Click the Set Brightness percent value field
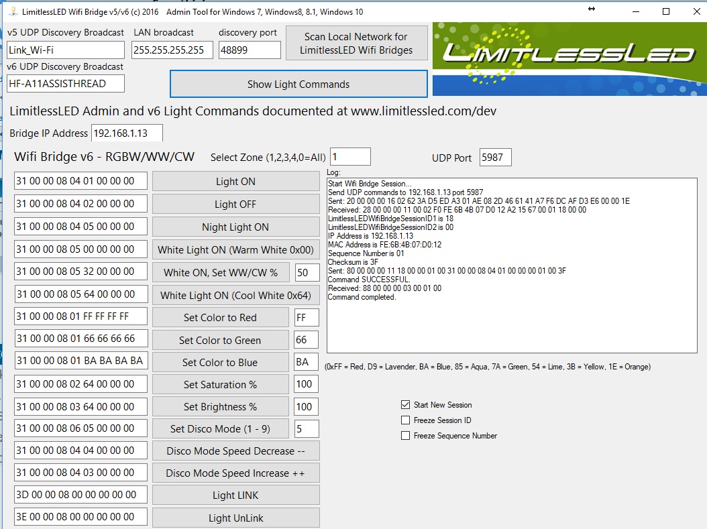This screenshot has height=529, width=707. [306, 407]
